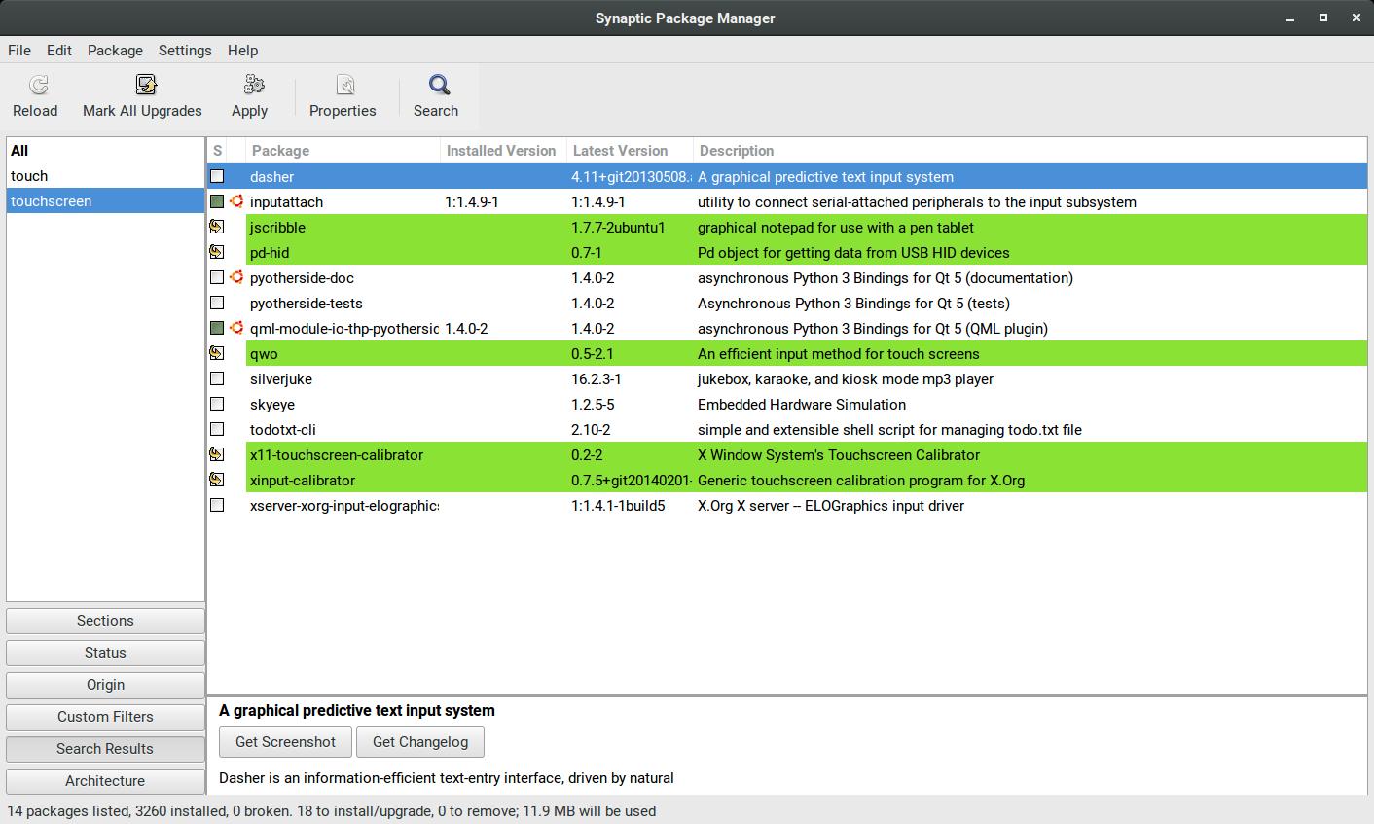The height and width of the screenshot is (824, 1374).
Task: Click the Ubuntu support icon beside inputattach
Action: [235, 201]
